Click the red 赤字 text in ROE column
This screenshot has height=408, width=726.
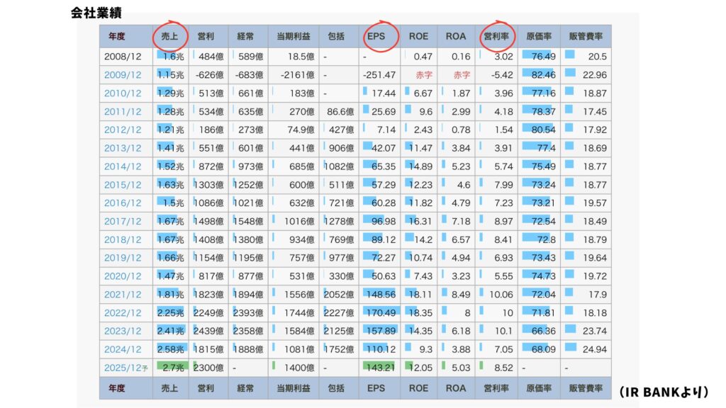pyautogui.click(x=422, y=74)
